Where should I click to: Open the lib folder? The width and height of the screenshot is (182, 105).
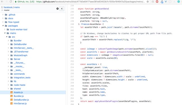(15, 81)
